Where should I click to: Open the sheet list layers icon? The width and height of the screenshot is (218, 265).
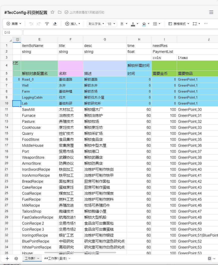click(16, 259)
